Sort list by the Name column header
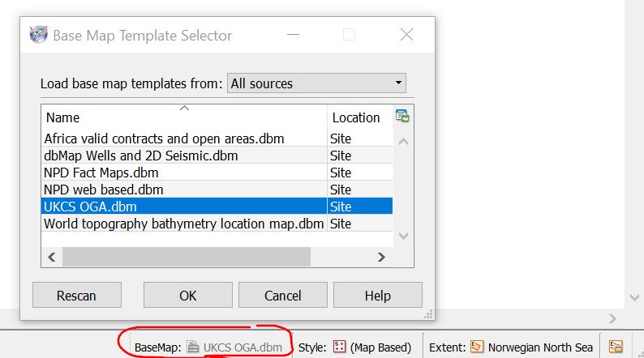The width and height of the screenshot is (644, 358). [184, 117]
